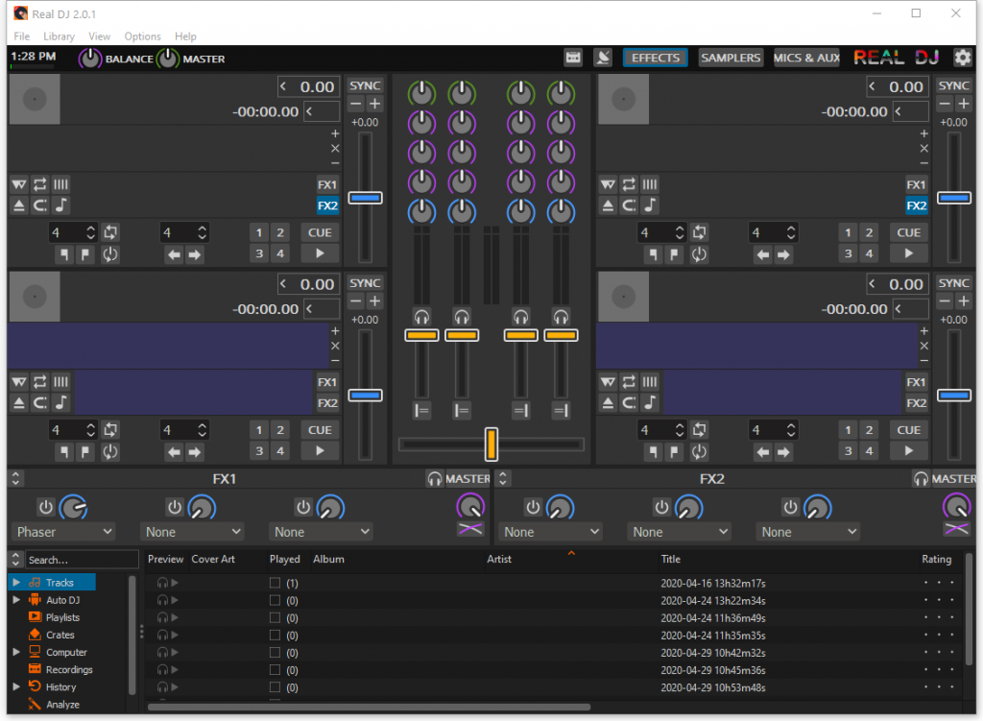Check the Played checkbox on the first track row
The height and width of the screenshot is (721, 983).
pyautogui.click(x=274, y=582)
